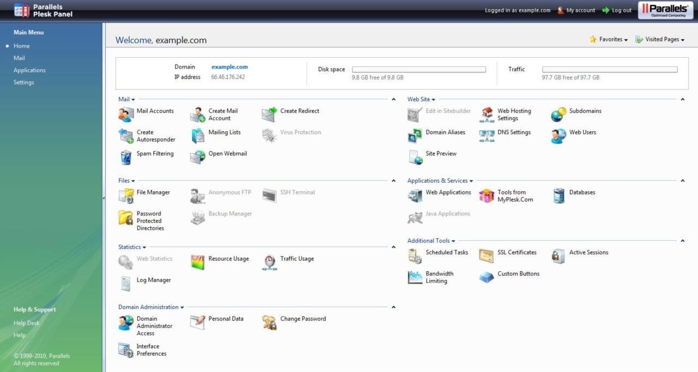698x372 pixels.
Task: Collapse the Additional Tools section arrow
Action: 682,241
